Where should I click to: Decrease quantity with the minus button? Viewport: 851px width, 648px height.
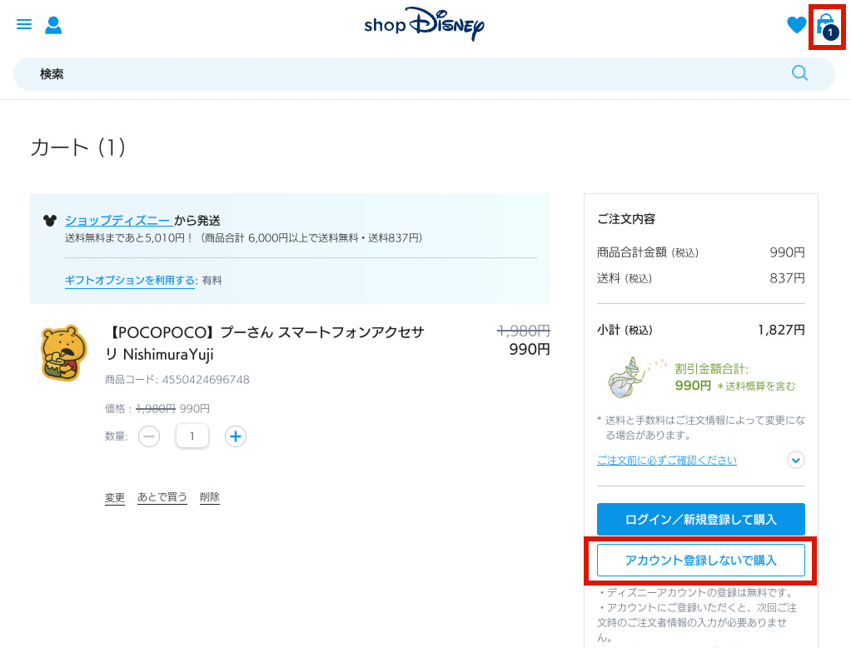tap(149, 436)
